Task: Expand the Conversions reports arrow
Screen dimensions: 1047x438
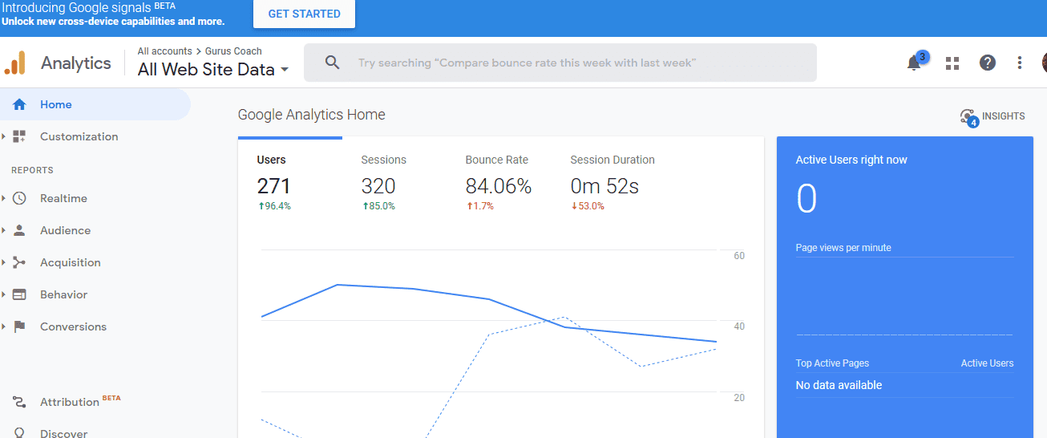Action: (4, 326)
